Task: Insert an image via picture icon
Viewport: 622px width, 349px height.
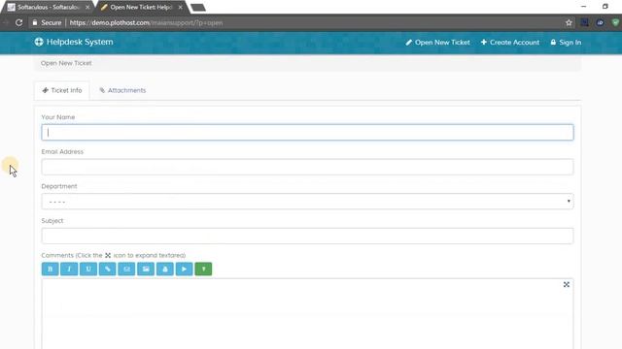Action: click(x=146, y=270)
